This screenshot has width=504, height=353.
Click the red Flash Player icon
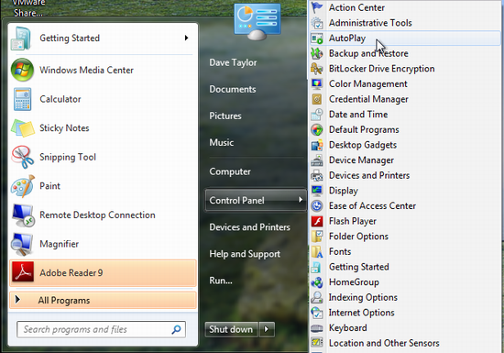[317, 221]
